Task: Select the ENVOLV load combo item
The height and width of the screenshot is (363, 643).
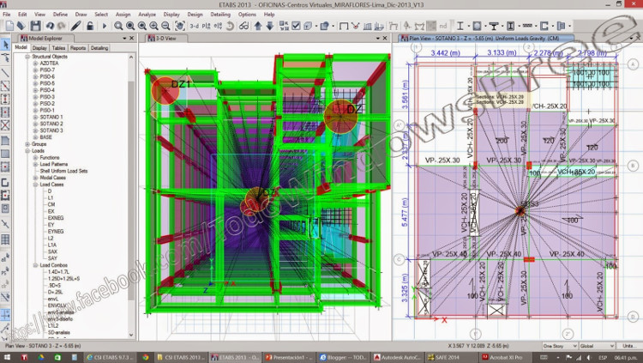Action: 57,305
